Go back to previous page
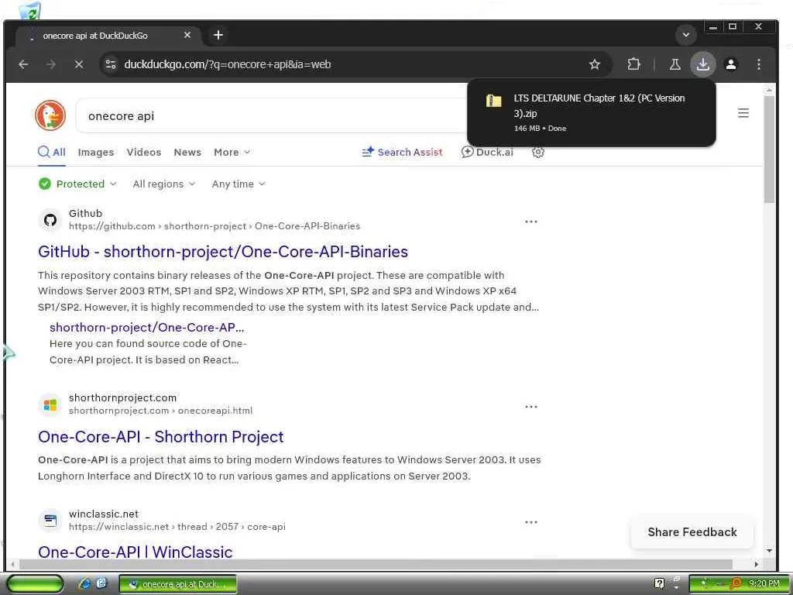Screen dimensions: 793x595 pyautogui.click(x=23, y=64)
